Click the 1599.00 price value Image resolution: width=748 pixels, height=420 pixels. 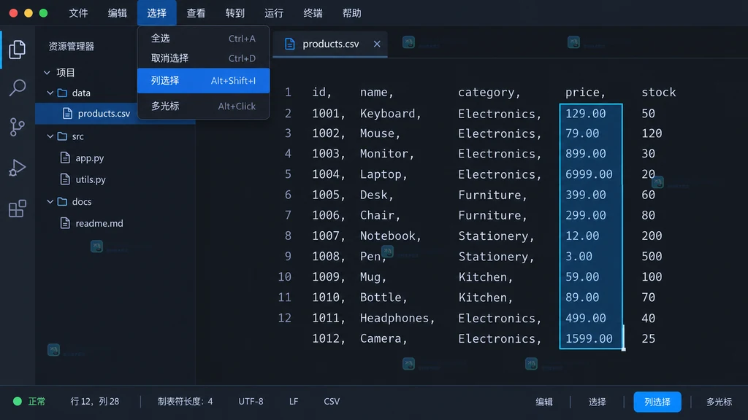[x=589, y=338]
